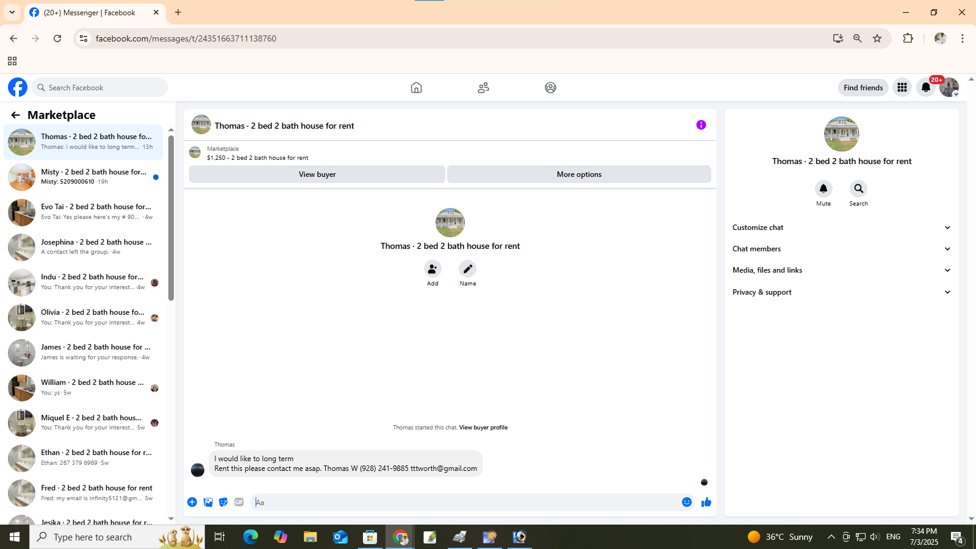976x549 pixels.
Task: Go back with the Marketplace back arrow
Action: pos(15,115)
